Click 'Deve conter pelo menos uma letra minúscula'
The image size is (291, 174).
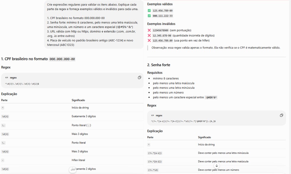[223, 153]
